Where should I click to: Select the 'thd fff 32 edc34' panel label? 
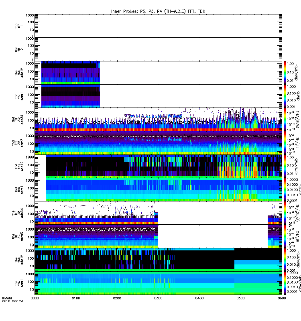[18, 119]
